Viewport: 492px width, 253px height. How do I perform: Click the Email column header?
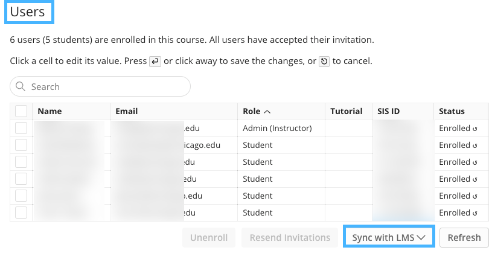pyautogui.click(x=127, y=111)
